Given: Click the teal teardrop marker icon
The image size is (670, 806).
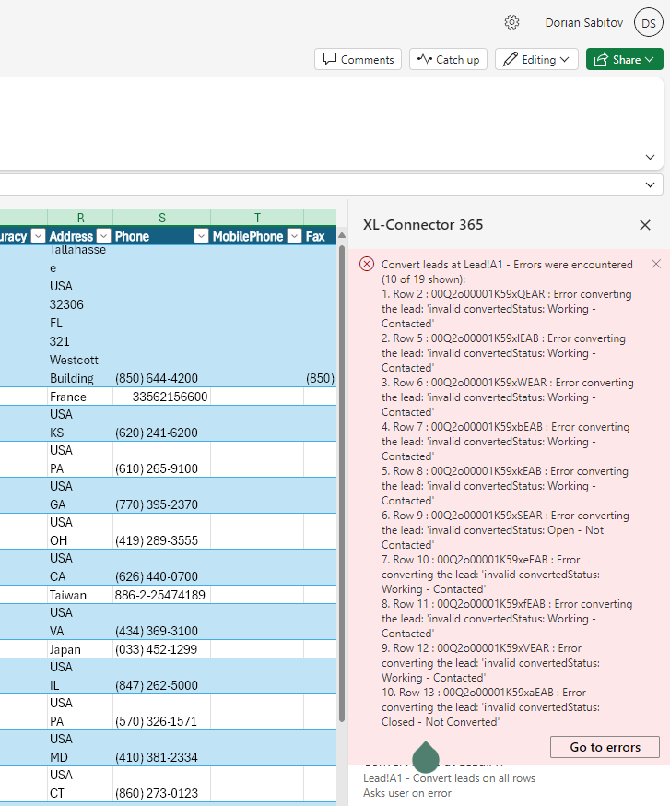Looking at the screenshot, I should click(426, 756).
